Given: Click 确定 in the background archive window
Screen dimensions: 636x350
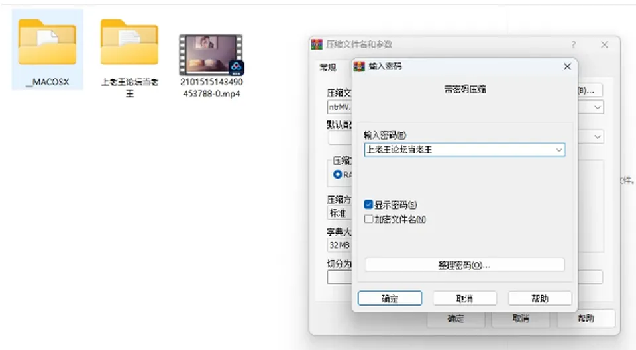Looking at the screenshot, I should coord(456,318).
